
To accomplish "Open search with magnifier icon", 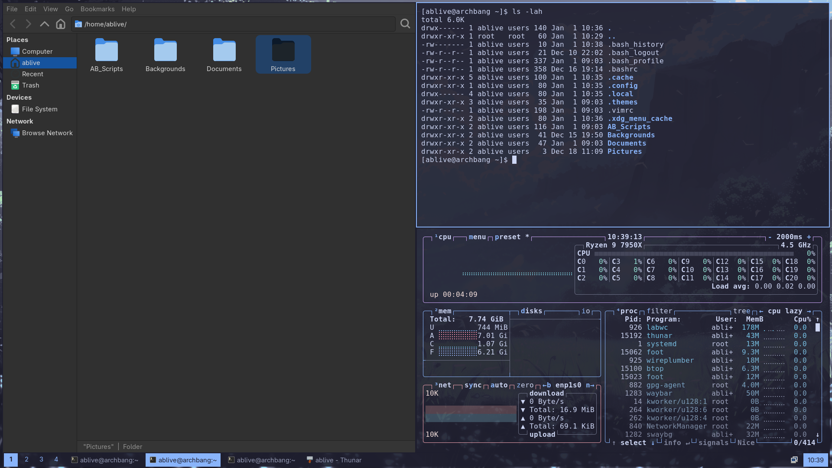I will pos(405,24).
